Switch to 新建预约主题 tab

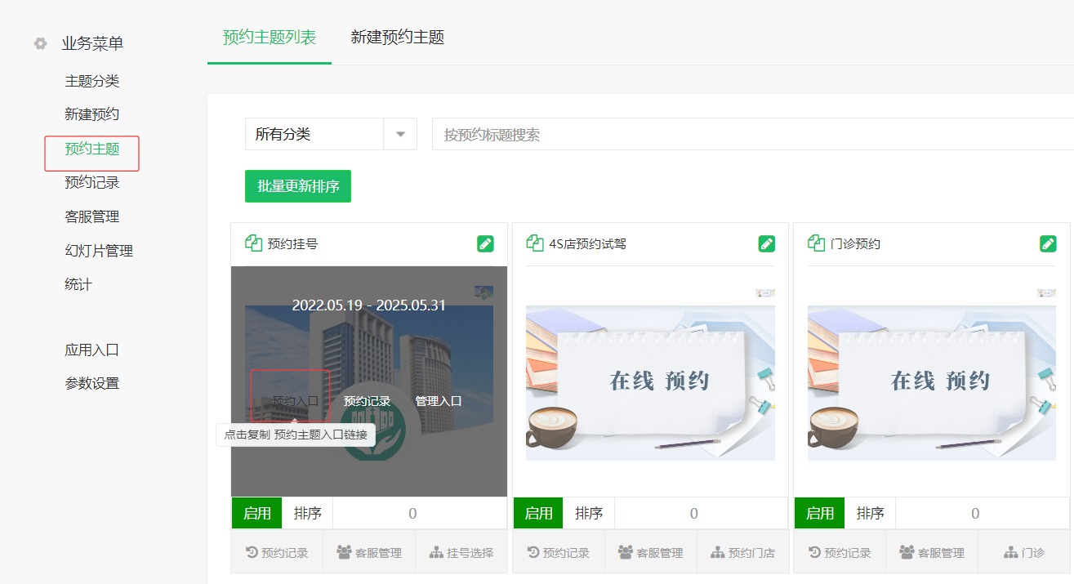(x=398, y=37)
